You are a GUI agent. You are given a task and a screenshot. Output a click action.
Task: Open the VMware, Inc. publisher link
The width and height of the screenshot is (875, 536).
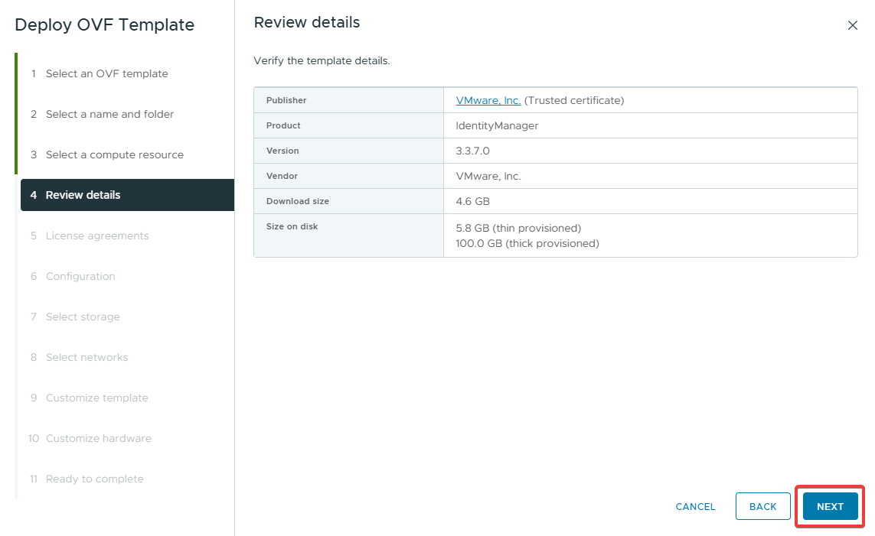[488, 100]
